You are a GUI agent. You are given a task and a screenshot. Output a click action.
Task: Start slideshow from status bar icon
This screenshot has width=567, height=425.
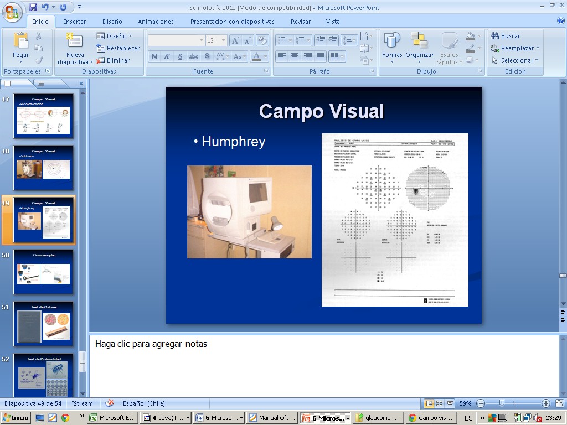pos(450,403)
